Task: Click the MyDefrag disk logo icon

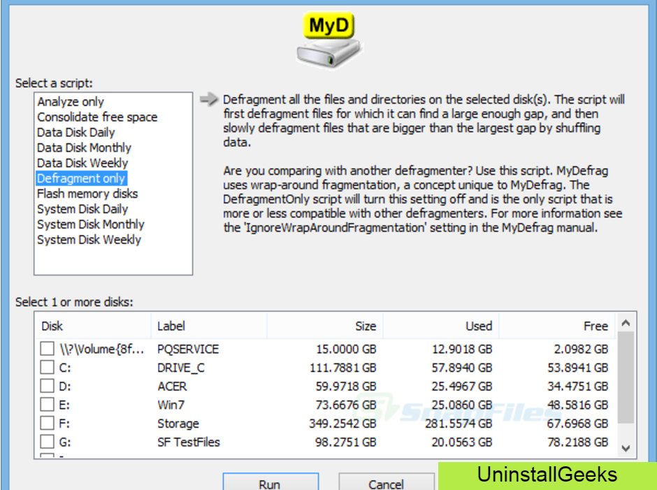Action: click(329, 40)
